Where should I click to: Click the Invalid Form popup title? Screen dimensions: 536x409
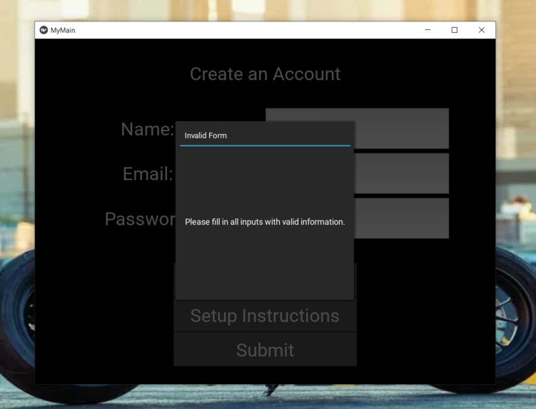pyautogui.click(x=206, y=136)
